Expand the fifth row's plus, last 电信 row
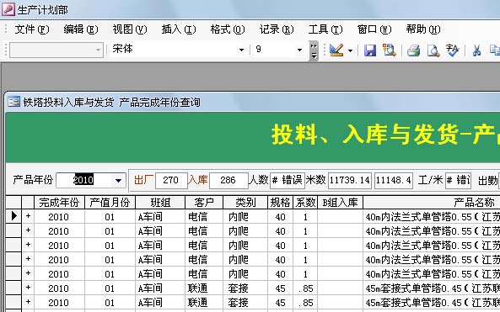This screenshot has width=500, height=312. tap(28, 272)
